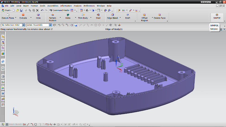
Task: Click the Datum Plane tool
Action: (x=8, y=16)
